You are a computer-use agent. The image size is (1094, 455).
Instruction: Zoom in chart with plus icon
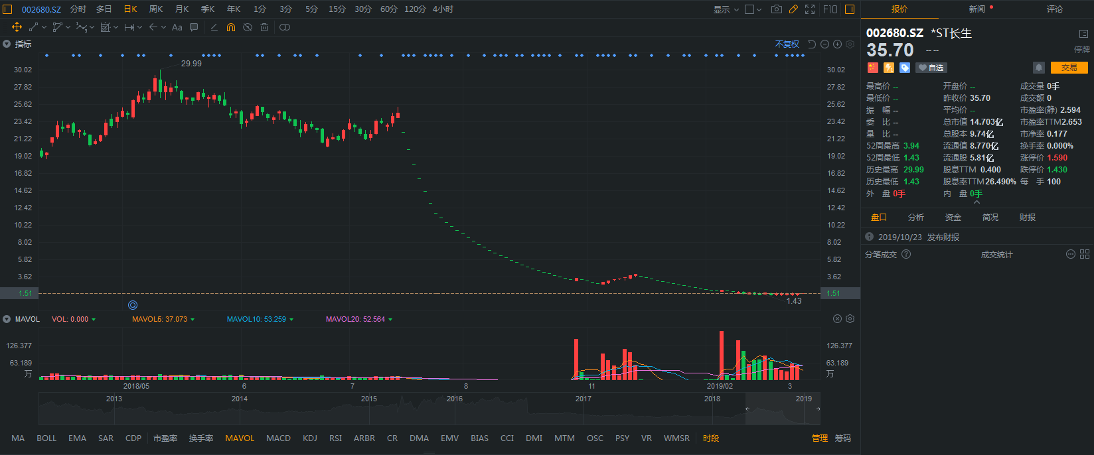(837, 44)
